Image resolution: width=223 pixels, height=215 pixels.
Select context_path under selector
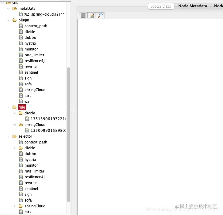[x=36, y=142]
